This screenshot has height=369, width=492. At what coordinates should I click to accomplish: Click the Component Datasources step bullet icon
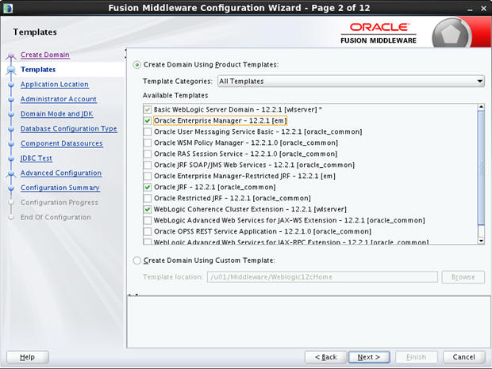click(11, 144)
